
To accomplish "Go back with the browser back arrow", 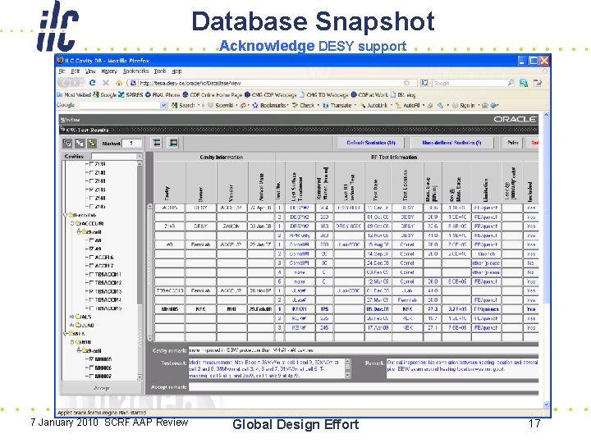I will click(x=65, y=83).
